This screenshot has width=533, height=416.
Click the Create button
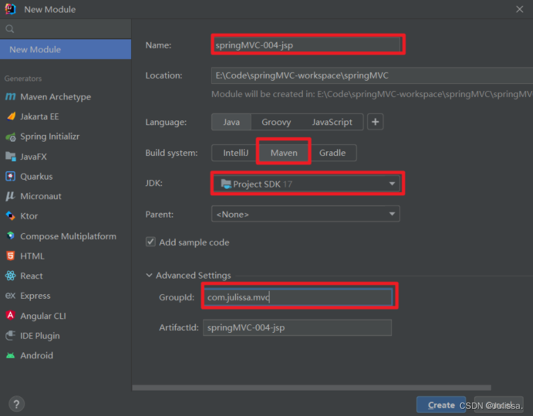tap(441, 404)
